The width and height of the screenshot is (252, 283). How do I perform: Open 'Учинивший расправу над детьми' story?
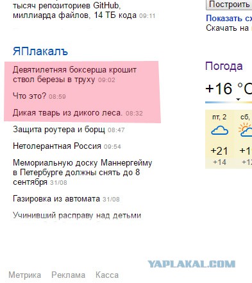click(77, 216)
